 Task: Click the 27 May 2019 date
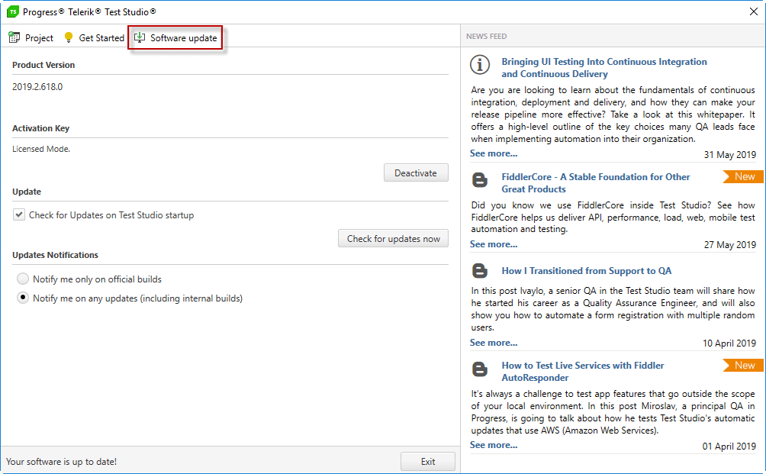coord(730,245)
